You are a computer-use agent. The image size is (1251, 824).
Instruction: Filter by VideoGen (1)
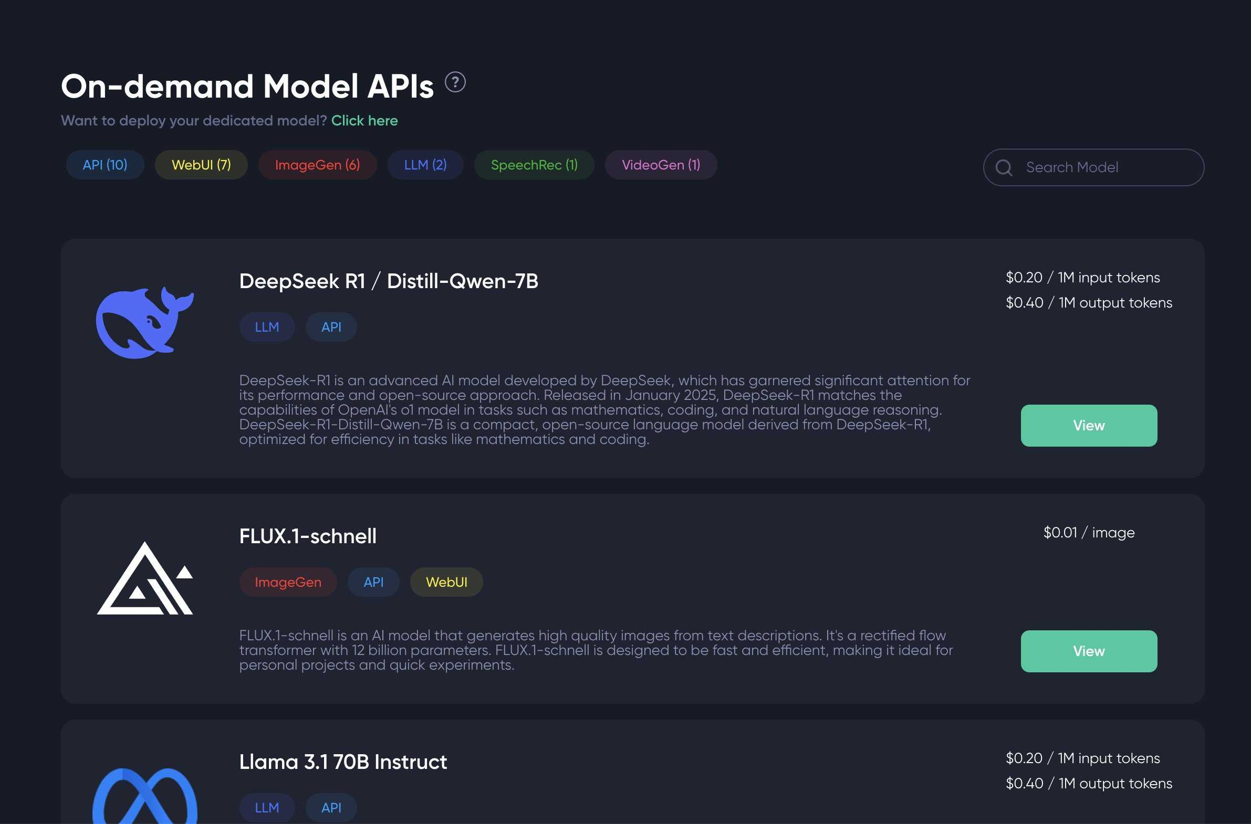661,165
